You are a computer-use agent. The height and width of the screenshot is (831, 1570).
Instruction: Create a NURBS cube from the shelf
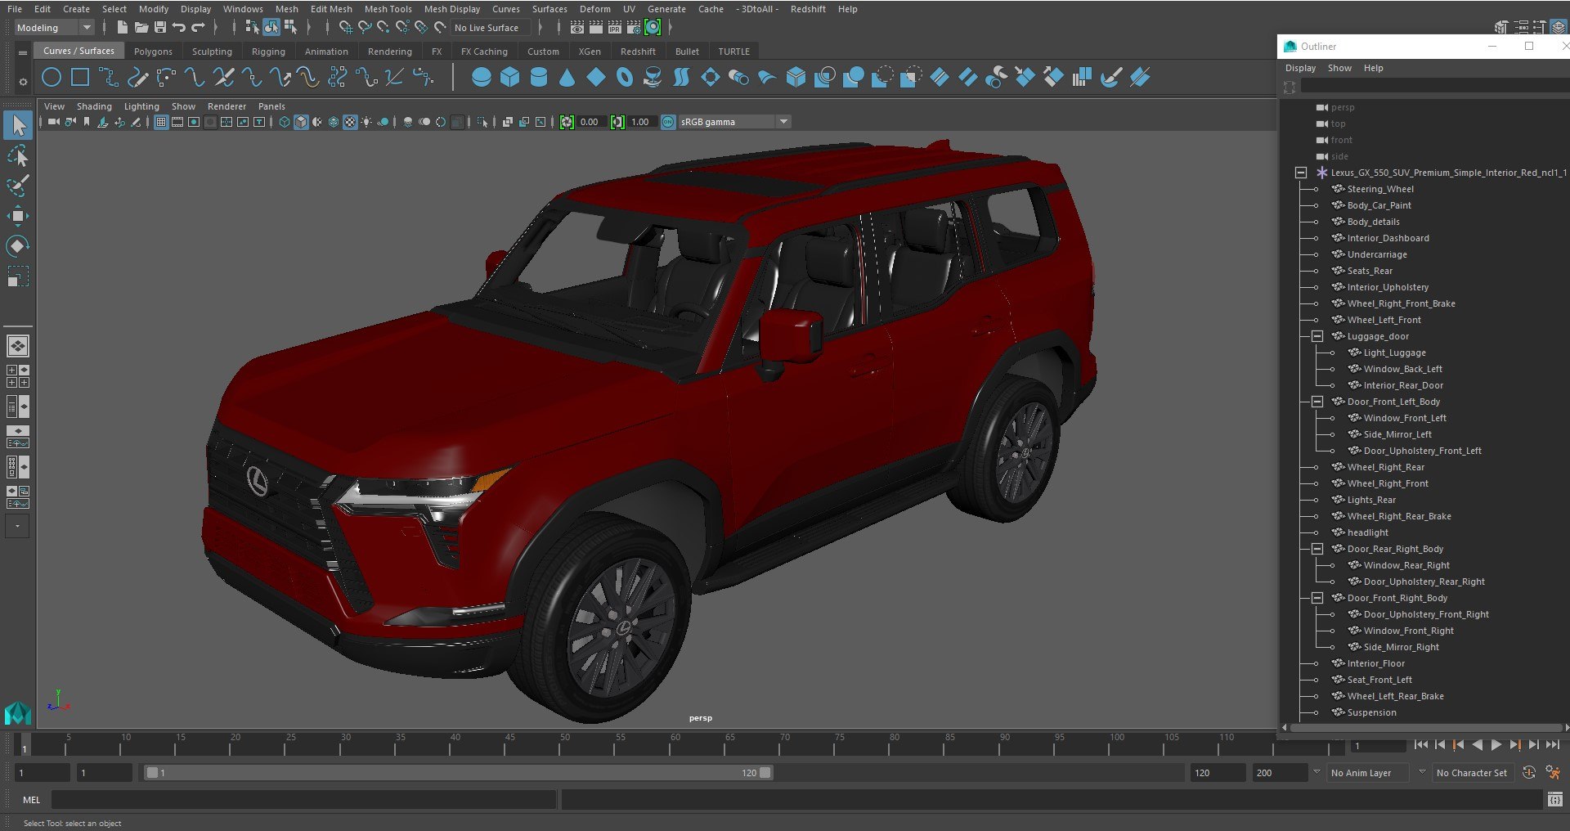click(510, 78)
